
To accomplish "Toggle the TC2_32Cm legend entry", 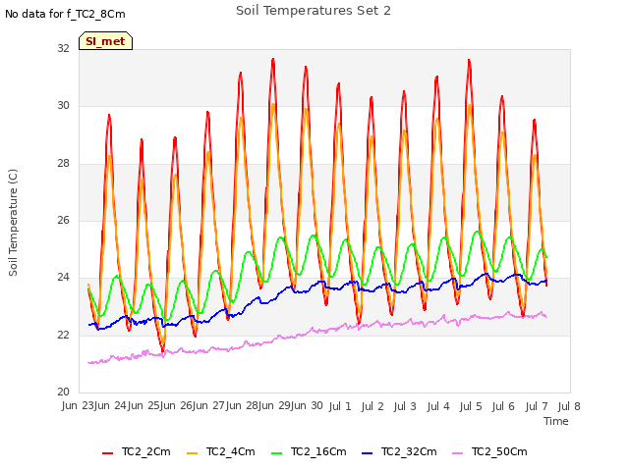I will click(399, 451).
